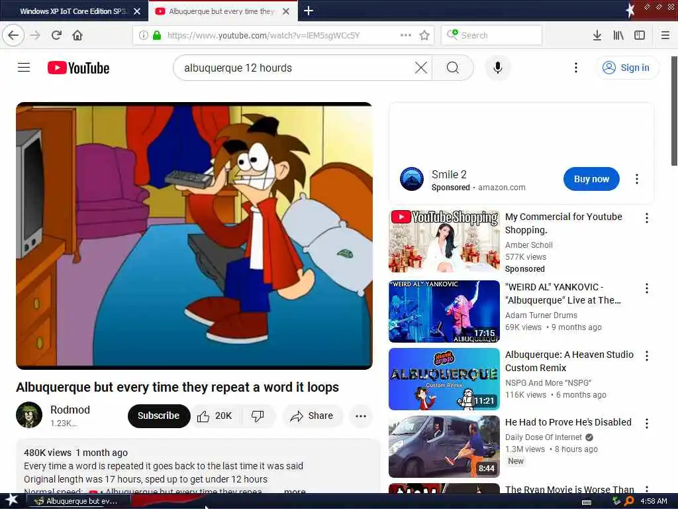Open the browser library icon
This screenshot has width=678, height=509.
pos(618,35)
